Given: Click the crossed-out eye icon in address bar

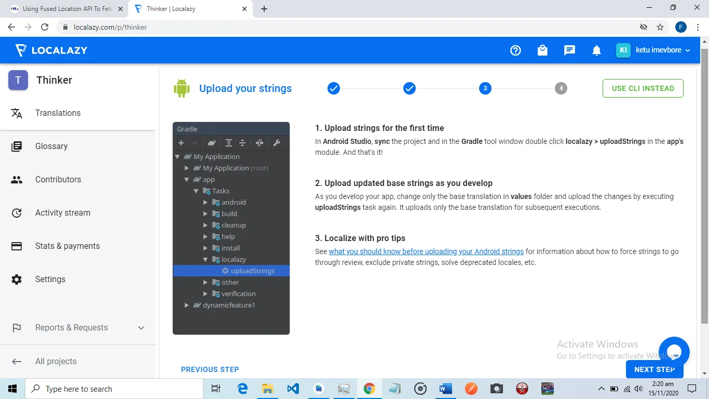Looking at the screenshot, I should [644, 27].
